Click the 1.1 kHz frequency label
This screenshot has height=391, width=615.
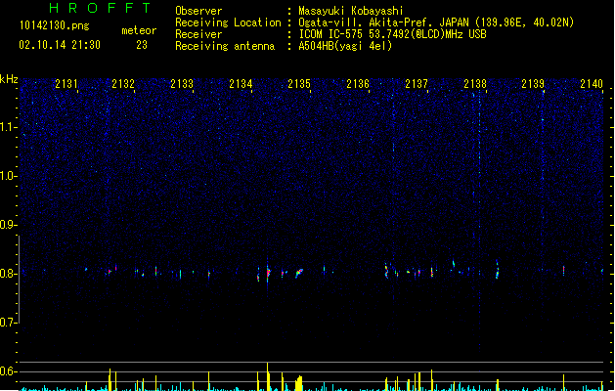click(8, 127)
